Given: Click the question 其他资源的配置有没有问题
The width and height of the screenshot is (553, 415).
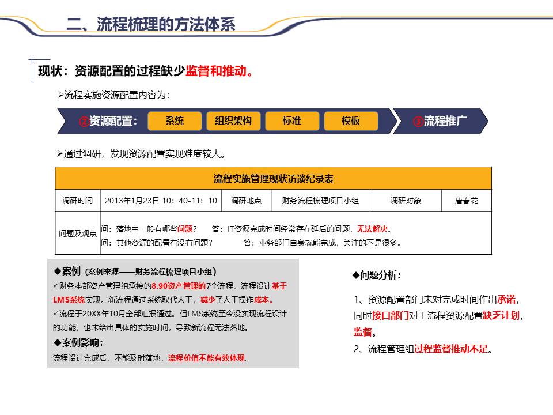Looking at the screenshot, I should point(157,243).
